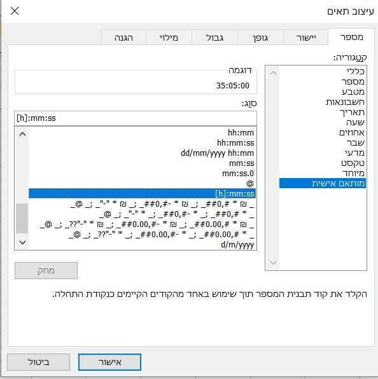378x379 pixels.
Task: Choose dd/mm/yyyy hh:mm format
Action: (142, 153)
